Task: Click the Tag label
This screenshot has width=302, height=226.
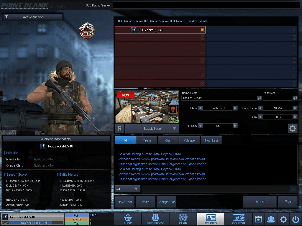Action: coord(77,224)
